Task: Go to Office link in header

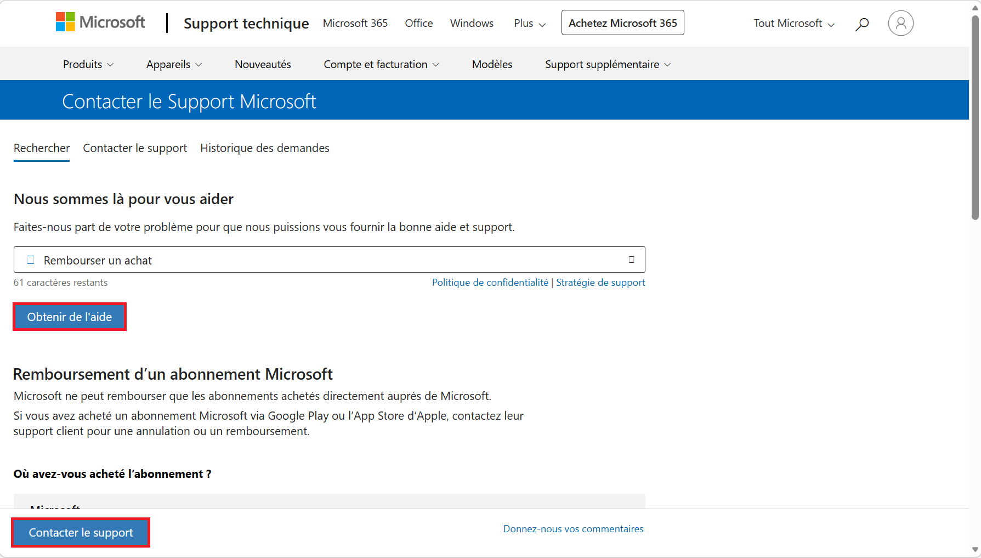Action: pos(419,23)
